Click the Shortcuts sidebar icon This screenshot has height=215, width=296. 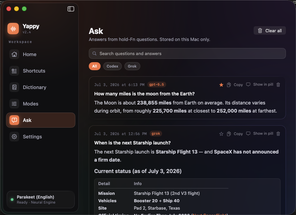coord(14,71)
